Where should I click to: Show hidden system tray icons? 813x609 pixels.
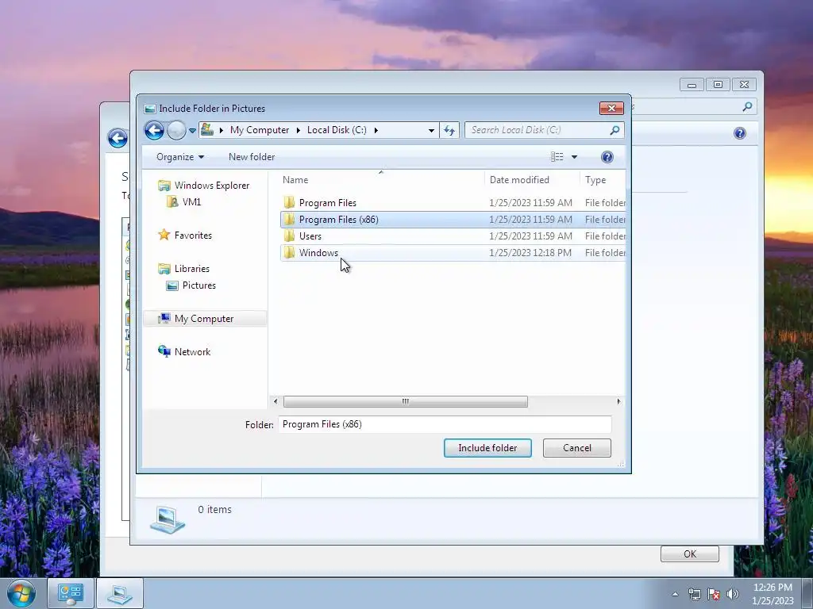coord(675,594)
